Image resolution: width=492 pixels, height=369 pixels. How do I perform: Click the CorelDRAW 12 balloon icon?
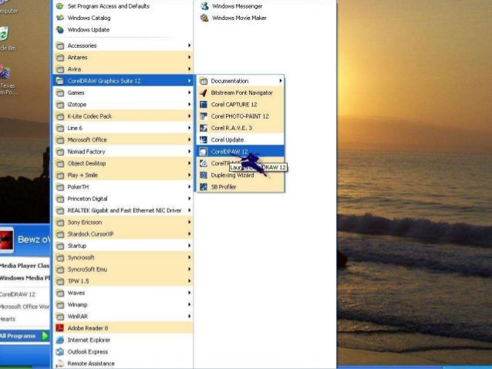[204, 152]
